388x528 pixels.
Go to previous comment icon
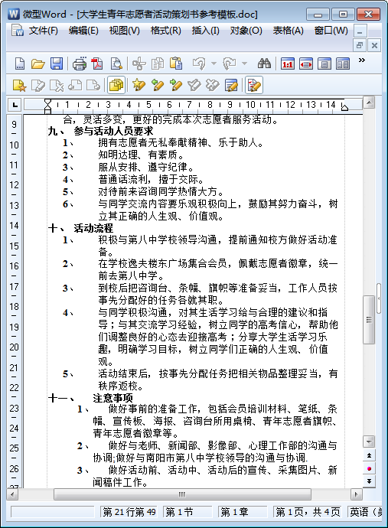pyautogui.click(x=75, y=85)
